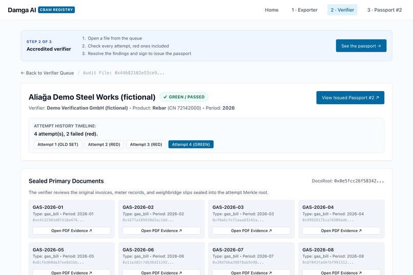The image size is (413, 275).
Task: Click 'Demo Verification GmbH (fictional)' verifier name
Action: [x=87, y=108]
